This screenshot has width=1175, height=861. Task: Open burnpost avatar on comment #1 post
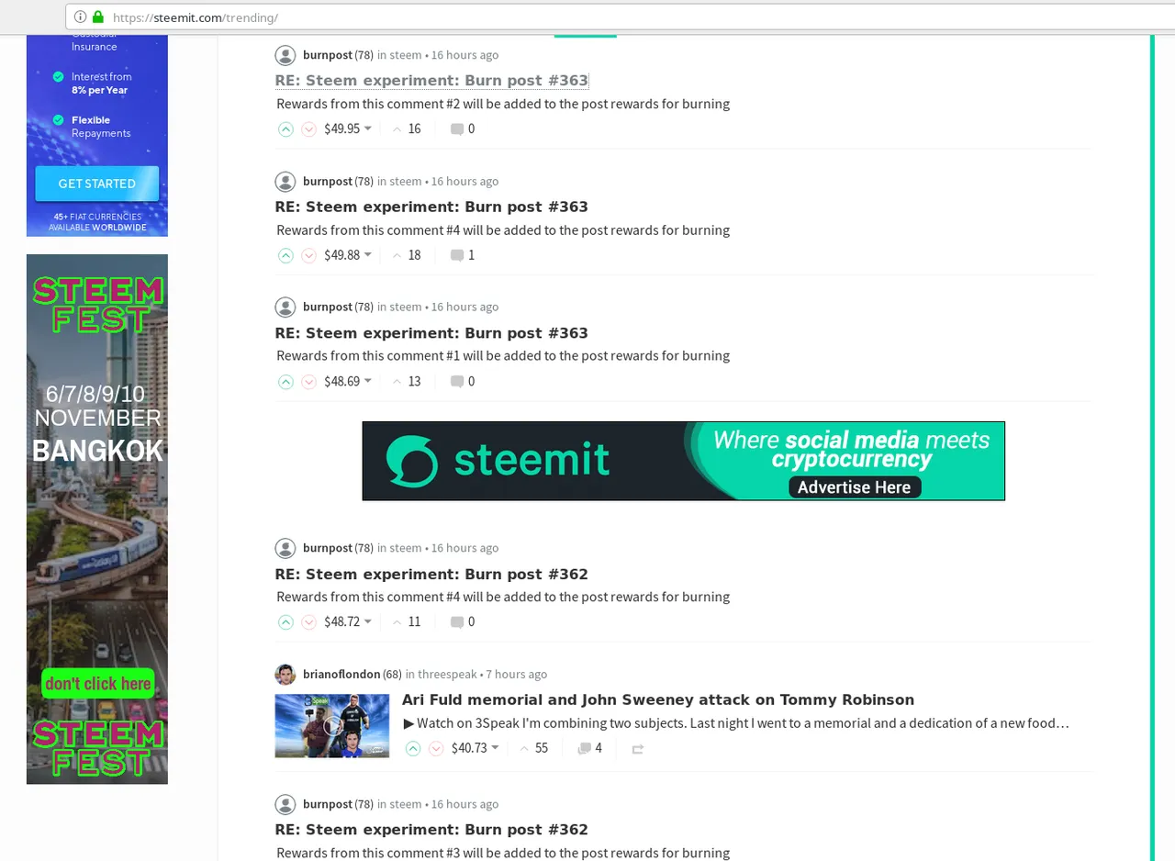click(285, 307)
